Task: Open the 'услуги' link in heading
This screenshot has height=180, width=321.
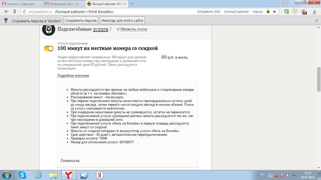Action: pyautogui.click(x=101, y=29)
